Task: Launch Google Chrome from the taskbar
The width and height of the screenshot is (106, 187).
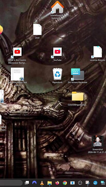Action: pyautogui.click(x=65, y=183)
